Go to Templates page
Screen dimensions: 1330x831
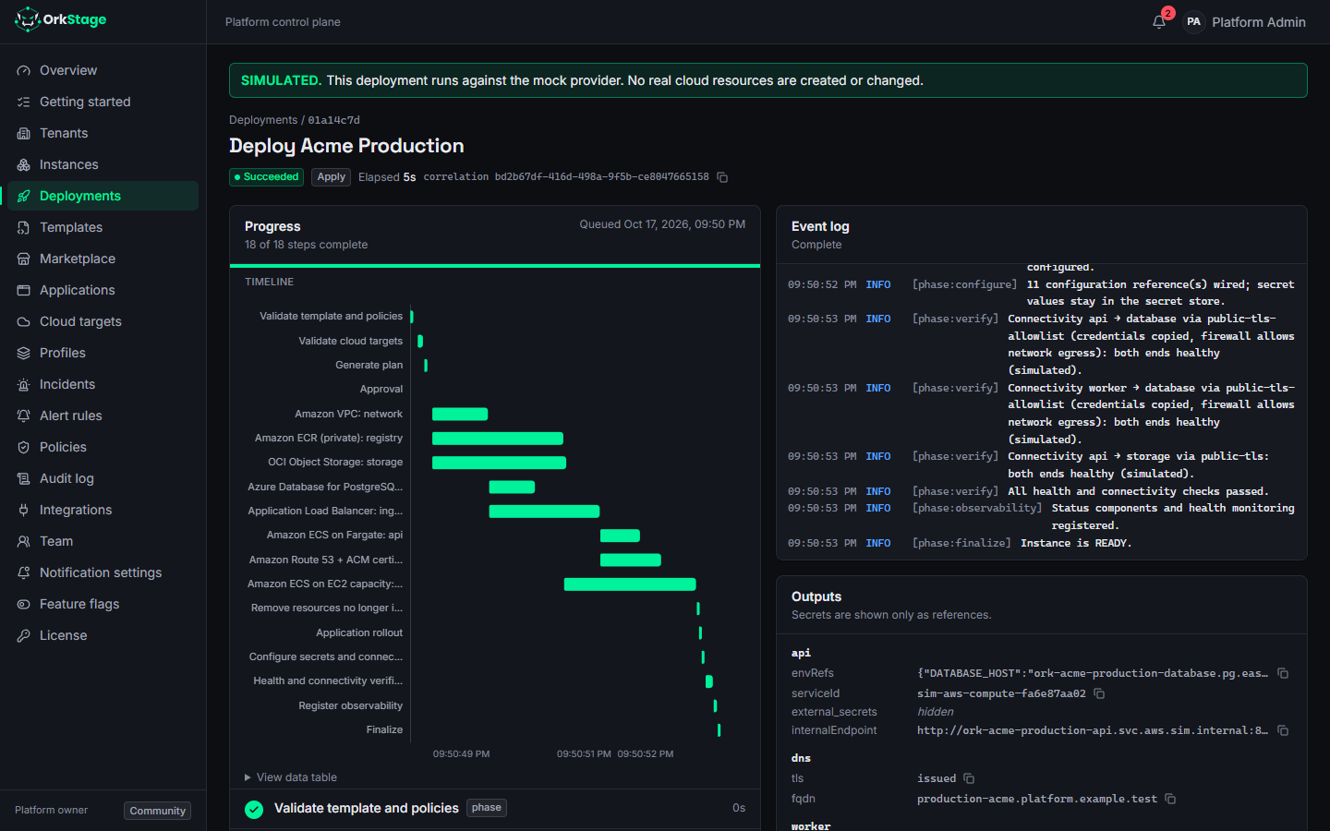click(x=103, y=227)
